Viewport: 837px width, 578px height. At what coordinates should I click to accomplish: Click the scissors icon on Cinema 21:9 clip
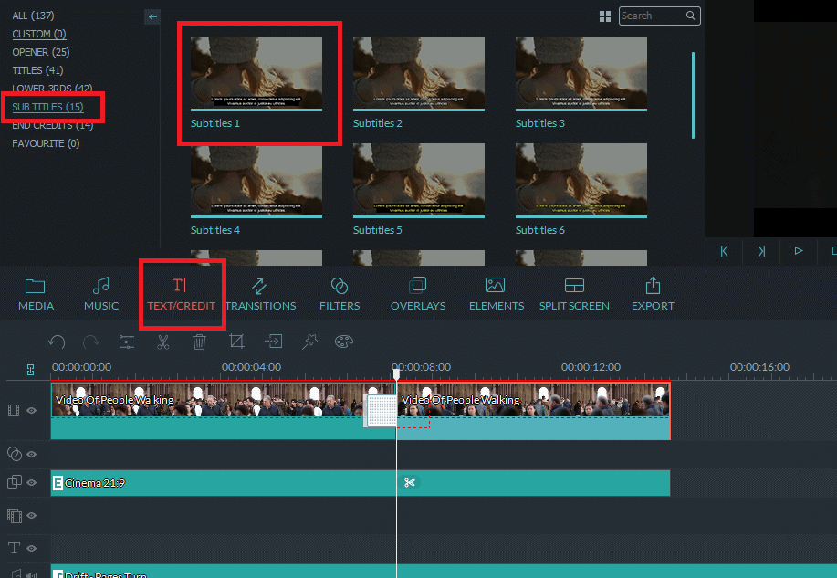click(x=410, y=483)
